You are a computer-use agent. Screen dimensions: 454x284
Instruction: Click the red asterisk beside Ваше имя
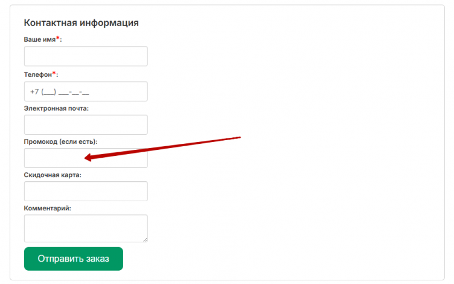(59, 39)
